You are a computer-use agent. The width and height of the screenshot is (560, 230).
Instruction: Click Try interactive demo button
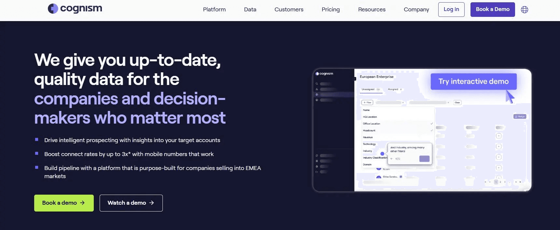point(473,81)
